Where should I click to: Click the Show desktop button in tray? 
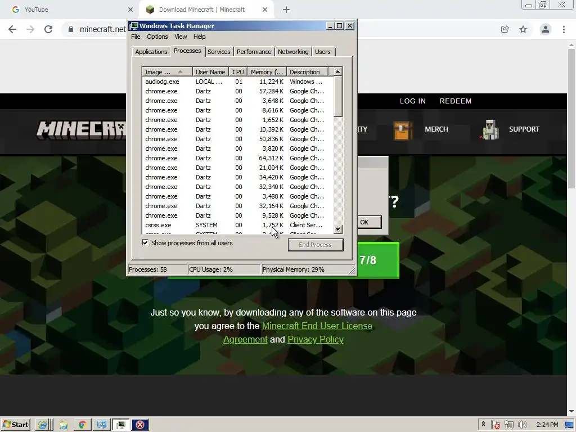pyautogui.click(x=570, y=425)
